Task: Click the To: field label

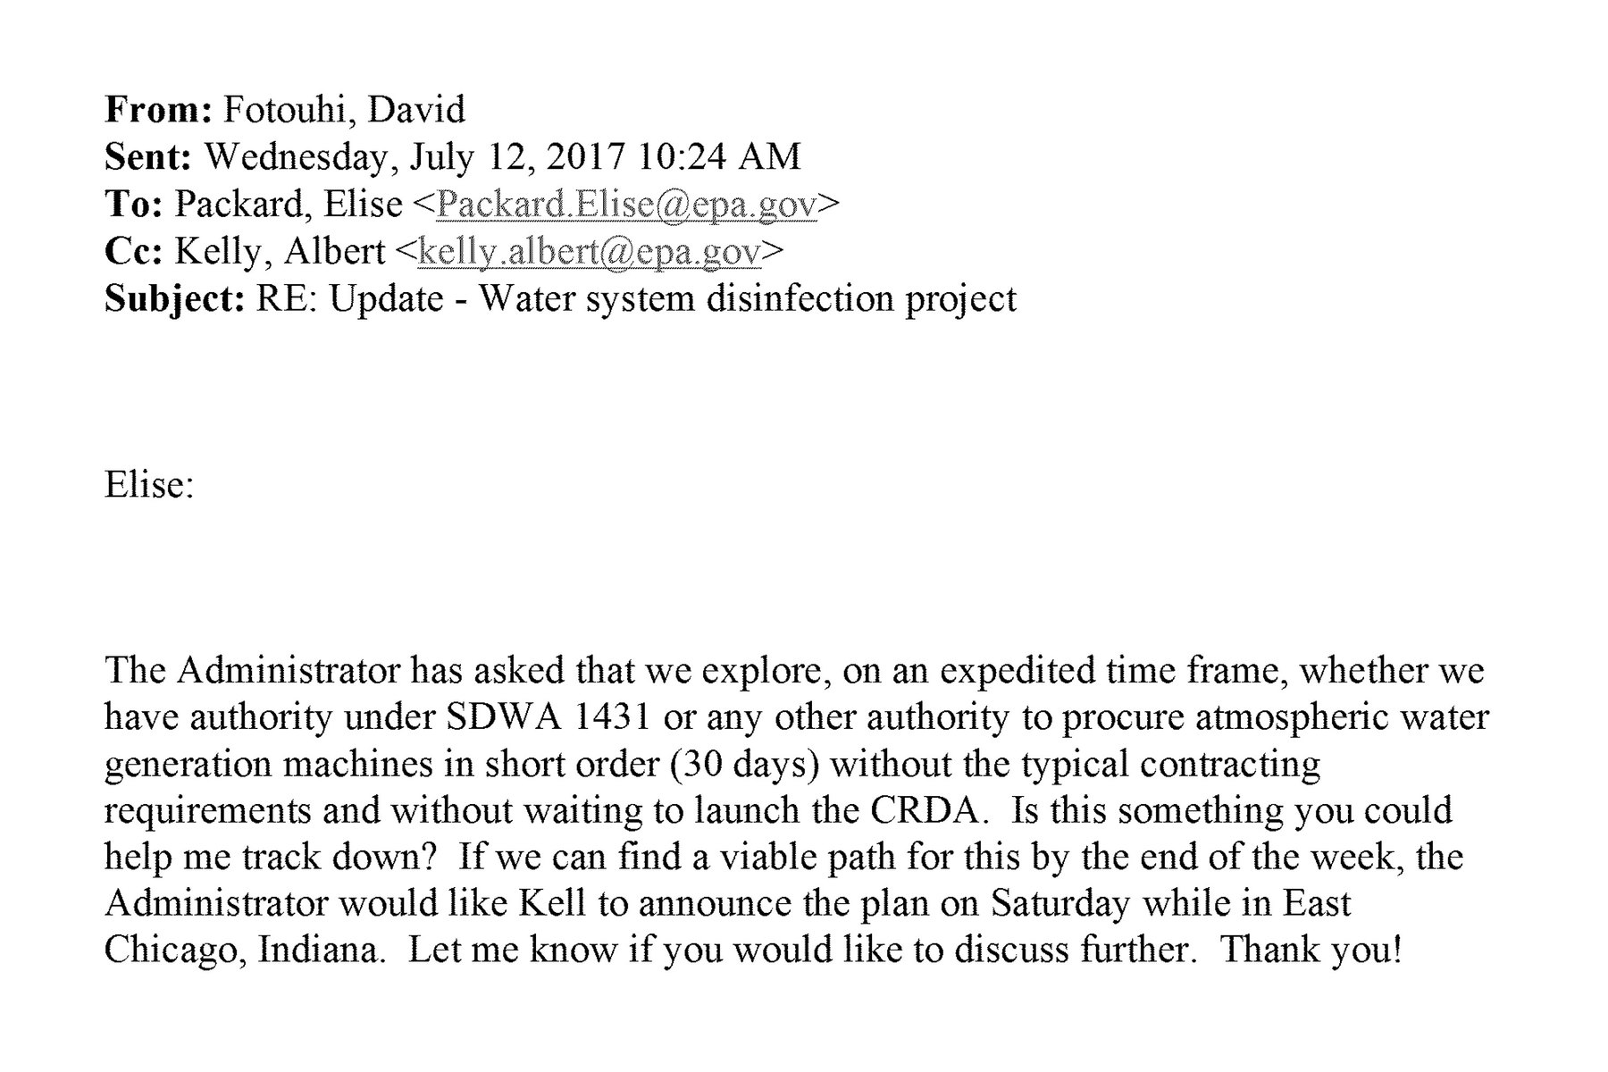Action: (133, 205)
